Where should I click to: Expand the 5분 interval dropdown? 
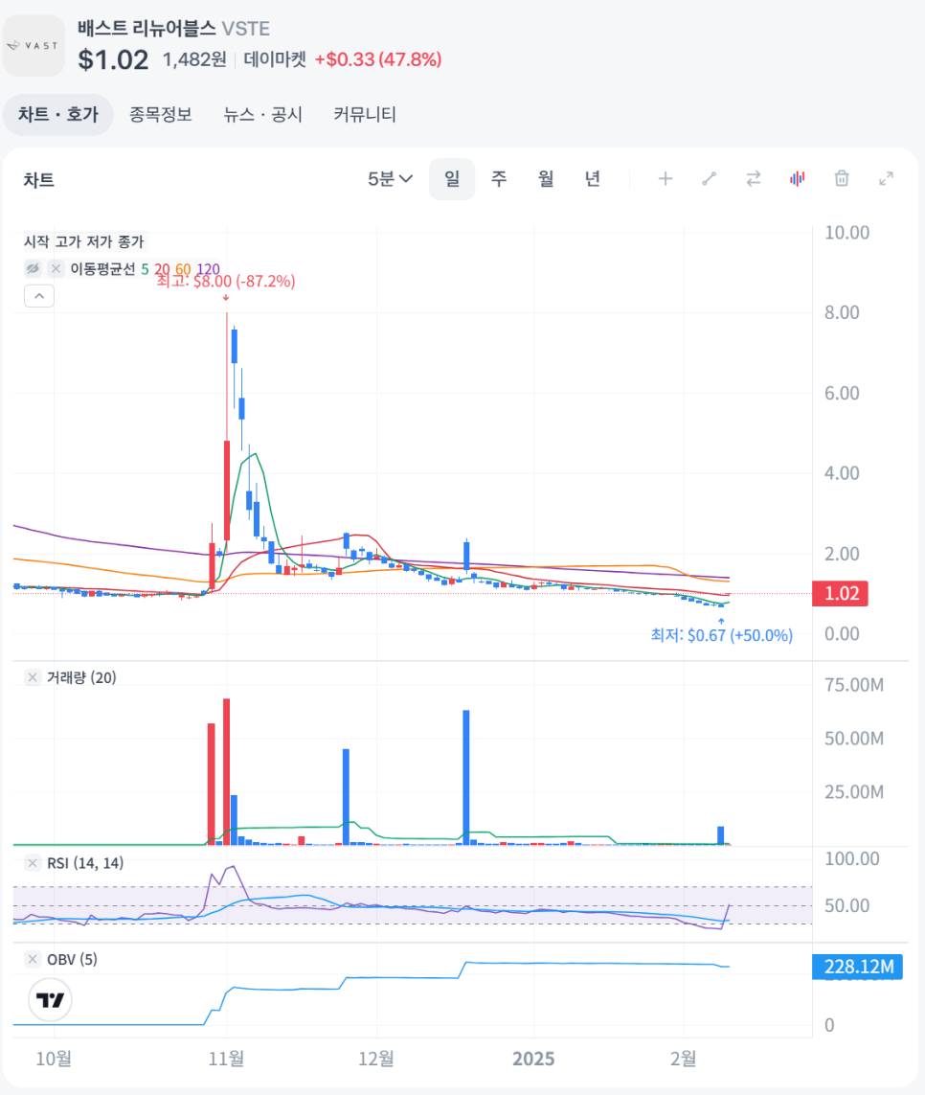click(x=391, y=179)
